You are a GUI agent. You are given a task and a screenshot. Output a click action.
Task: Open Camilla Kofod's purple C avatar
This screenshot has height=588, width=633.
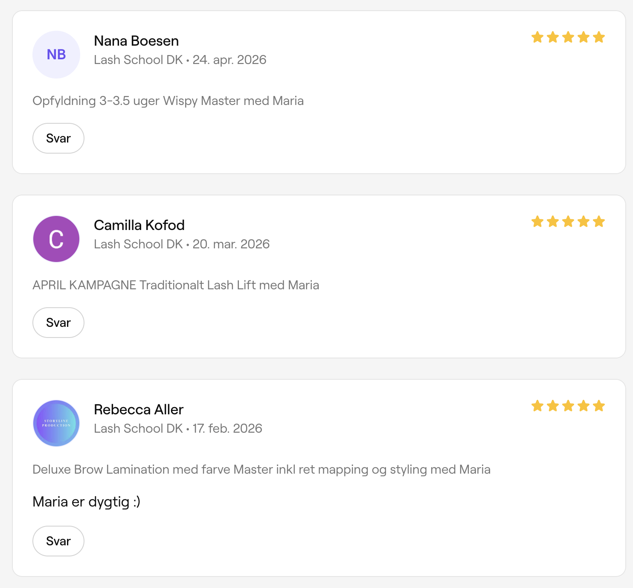point(56,239)
